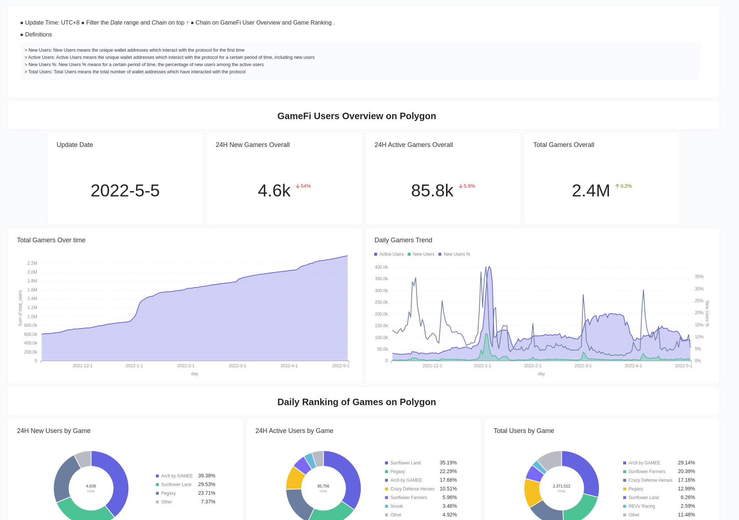
Task: Click the Sunflower Farmers legend marker in Total Users
Action: click(624, 472)
